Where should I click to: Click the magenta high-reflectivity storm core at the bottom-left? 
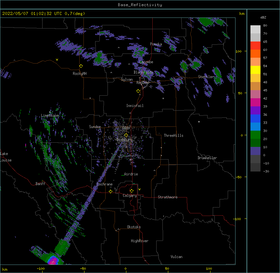click(x=53, y=261)
